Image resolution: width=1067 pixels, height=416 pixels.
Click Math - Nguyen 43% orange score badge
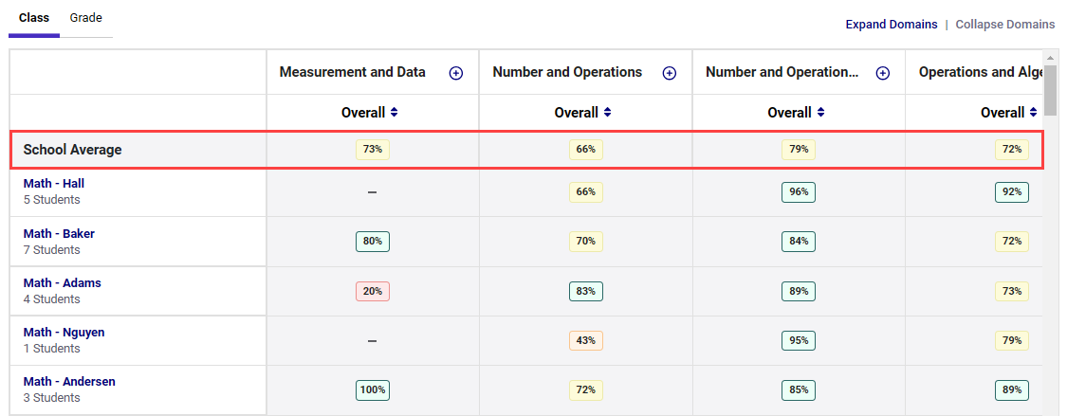(x=586, y=340)
